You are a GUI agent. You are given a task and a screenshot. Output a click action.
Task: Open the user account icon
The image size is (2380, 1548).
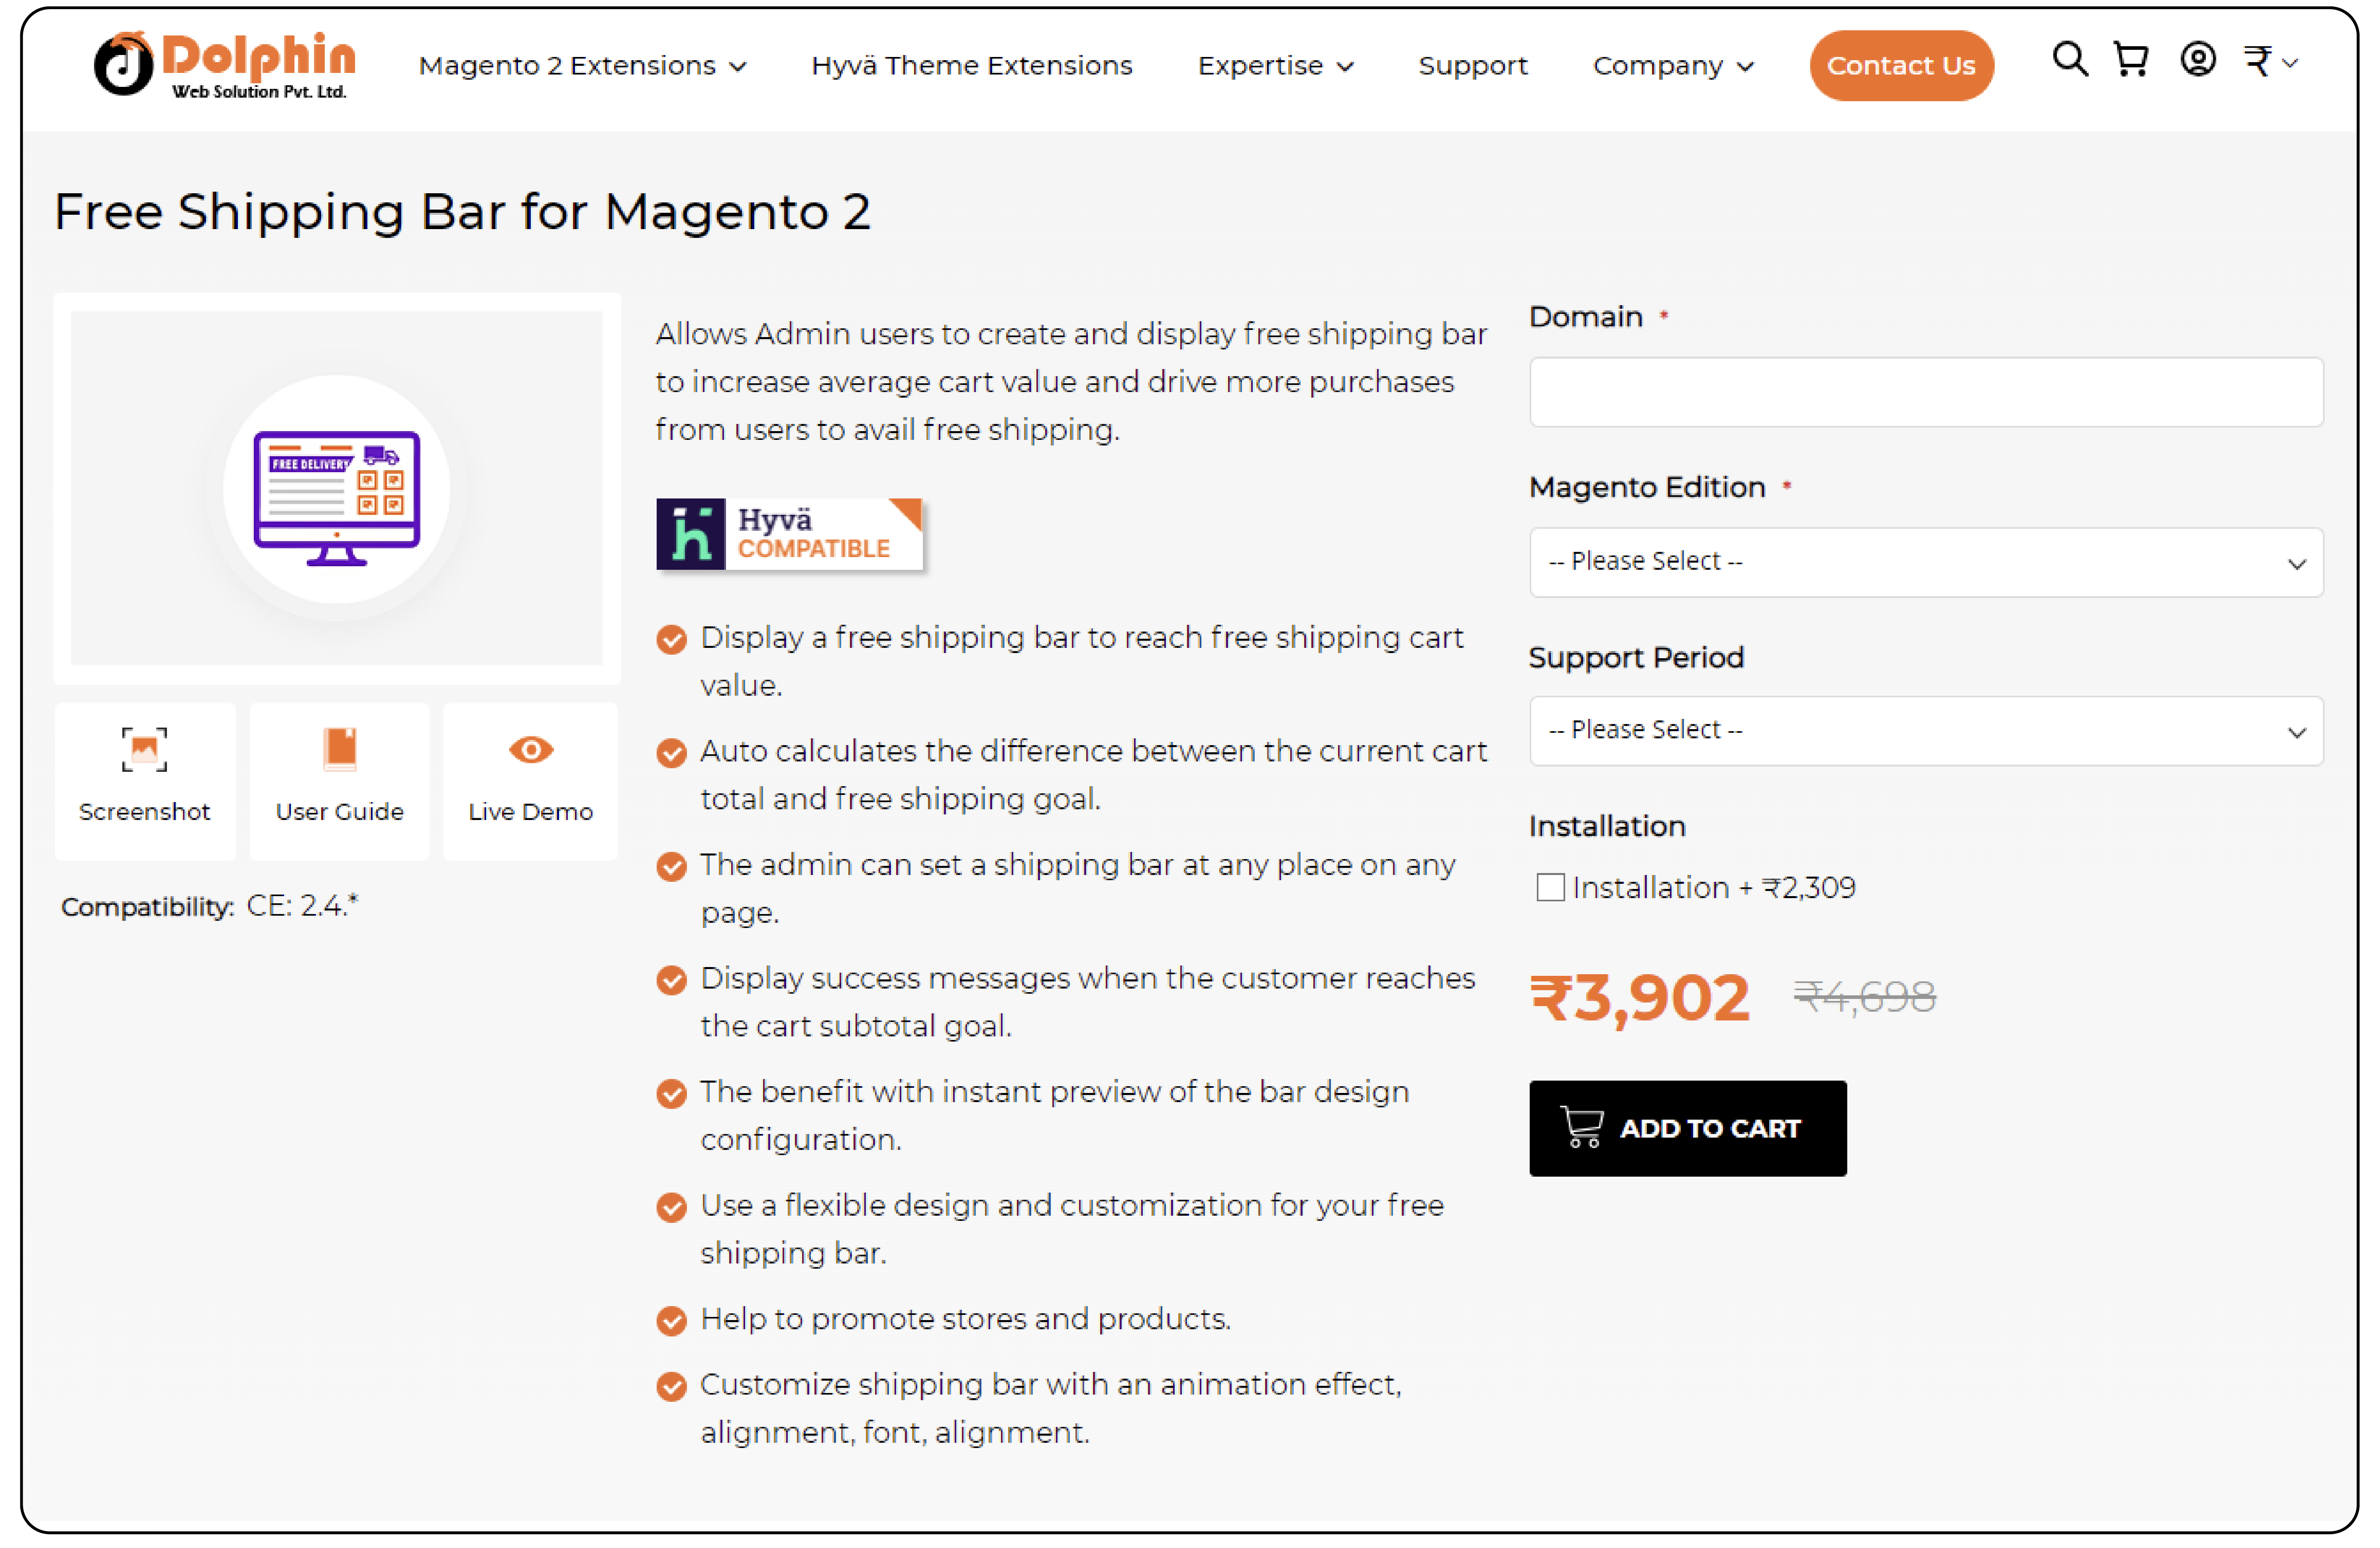click(2197, 59)
